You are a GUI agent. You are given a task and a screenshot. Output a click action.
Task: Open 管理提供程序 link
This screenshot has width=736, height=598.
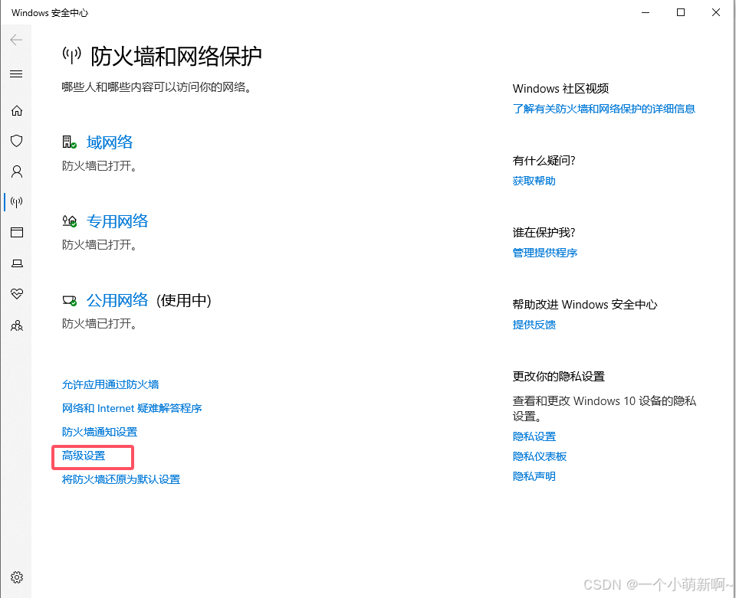point(545,253)
